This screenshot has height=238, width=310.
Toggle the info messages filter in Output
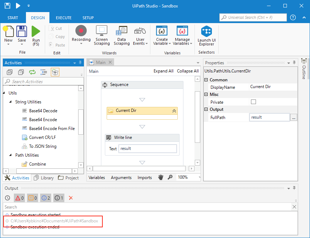[46, 198]
